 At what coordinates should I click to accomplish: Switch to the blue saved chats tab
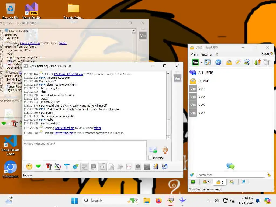pyautogui.click(x=244, y=182)
